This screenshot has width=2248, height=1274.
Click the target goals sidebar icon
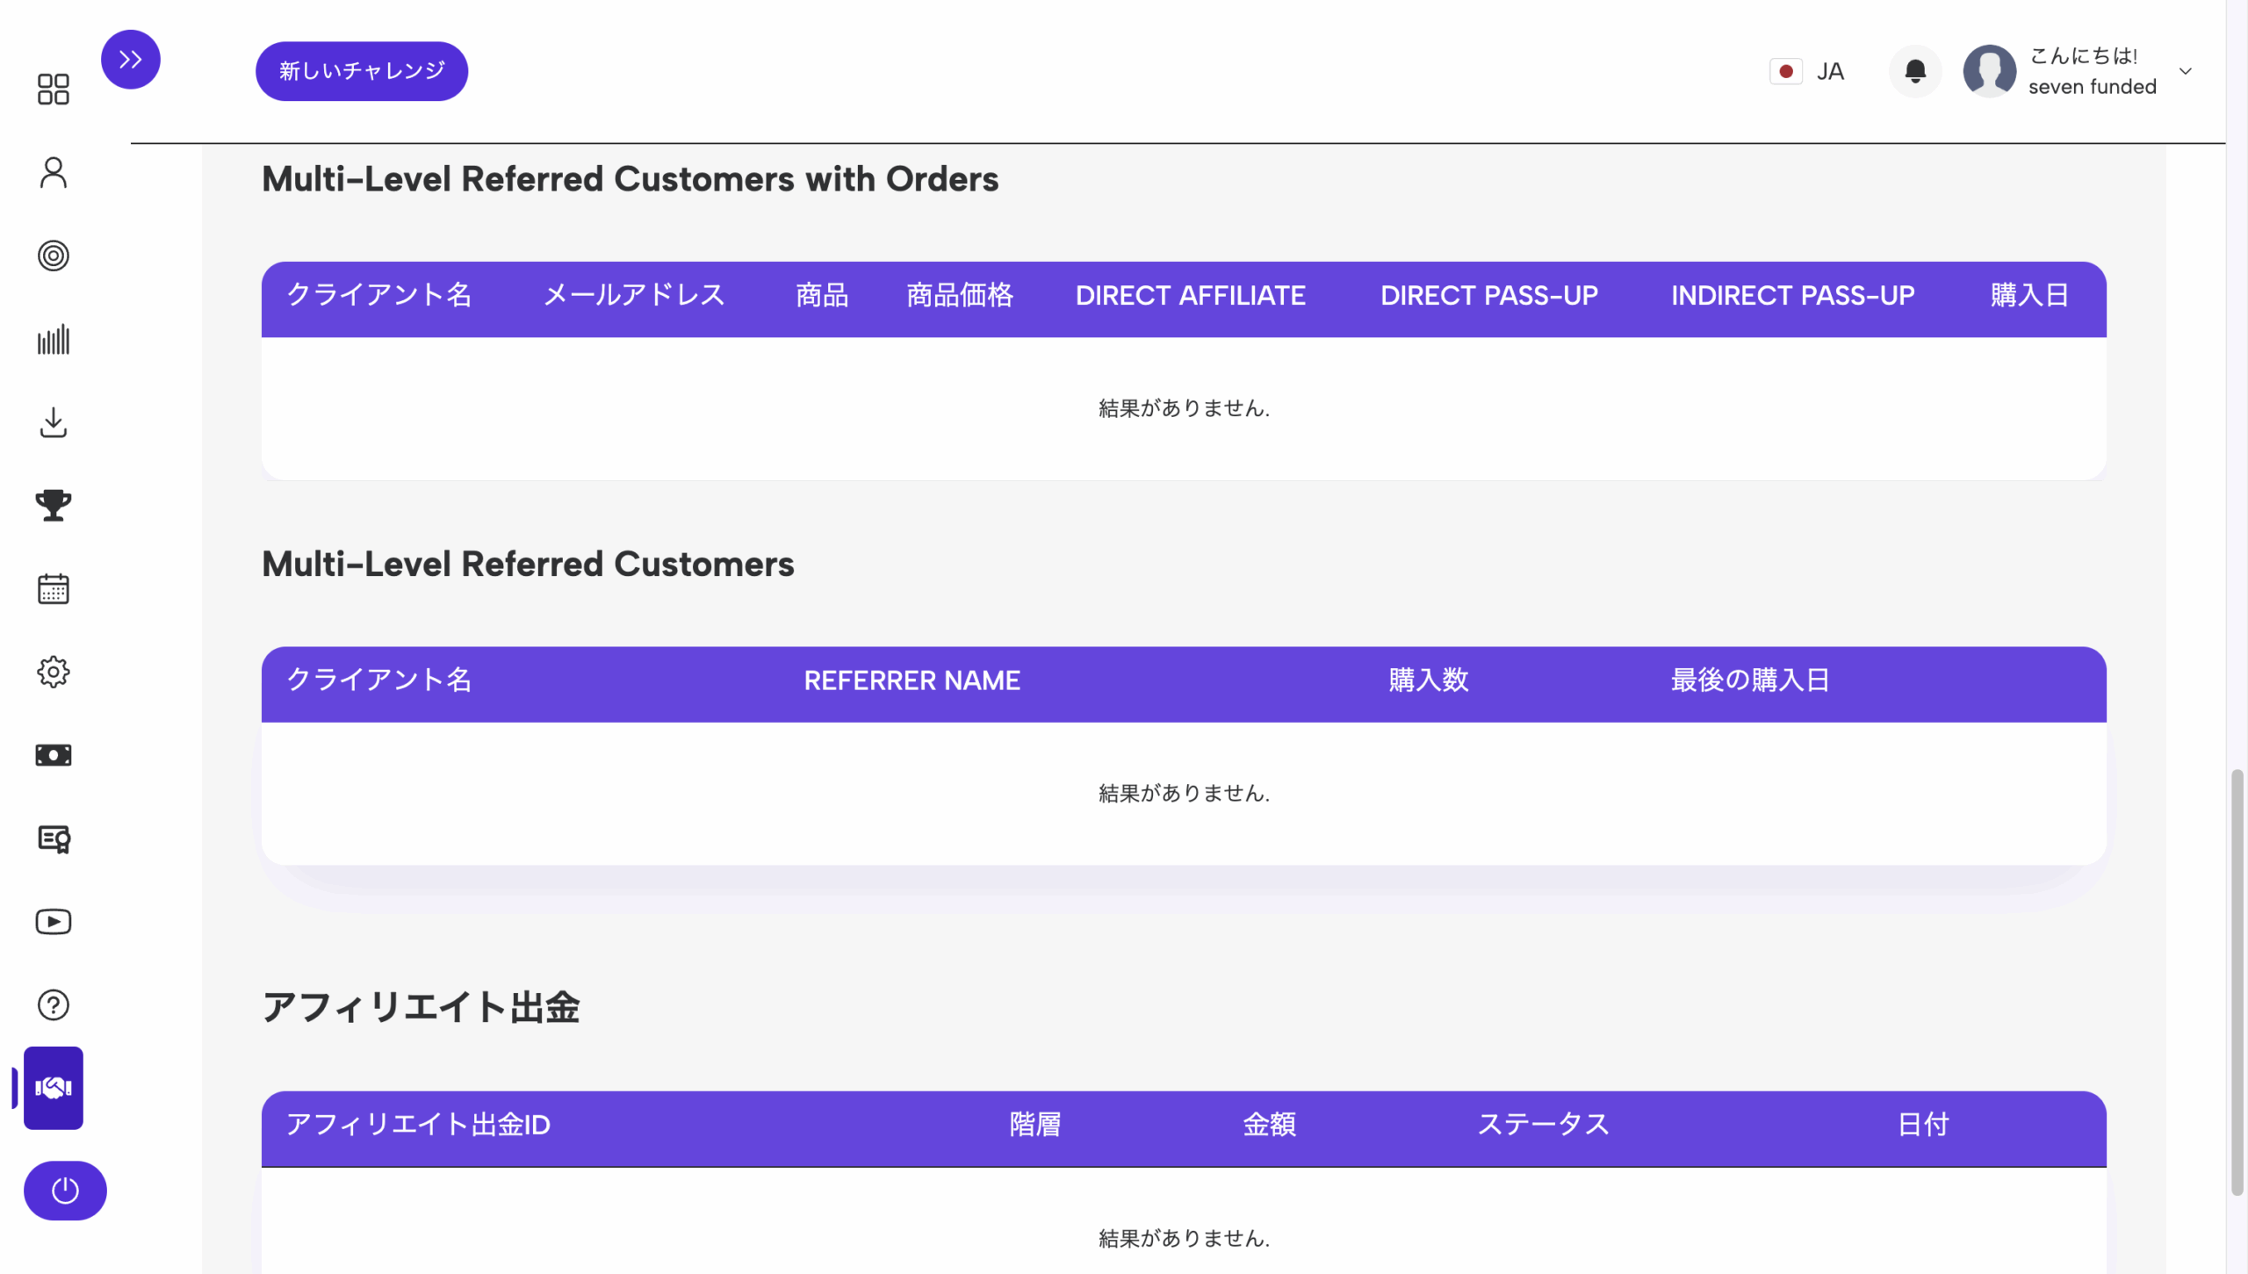pyautogui.click(x=54, y=256)
